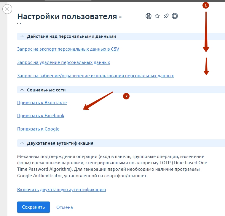This screenshot has height=216, width=225.
Task: Click Привязать к Google link
Action: pyautogui.click(x=38, y=129)
